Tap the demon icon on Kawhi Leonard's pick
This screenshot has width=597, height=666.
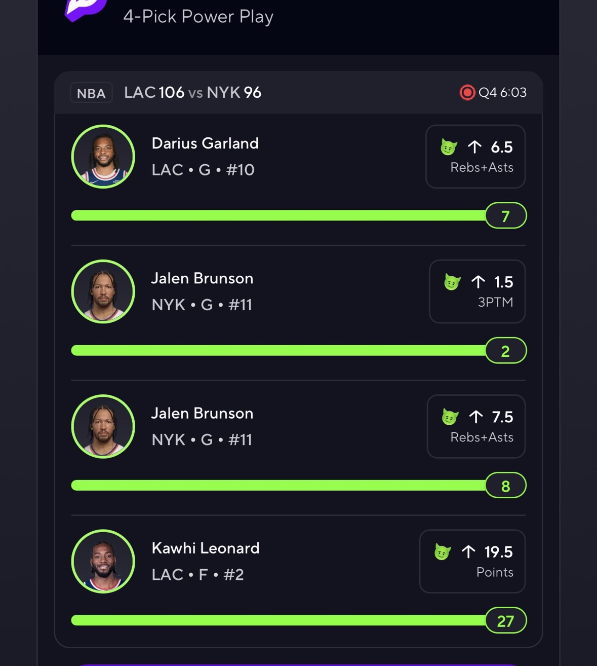[x=442, y=551]
